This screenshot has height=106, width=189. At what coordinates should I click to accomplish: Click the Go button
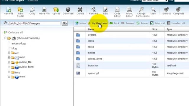[x=65, y=23]
